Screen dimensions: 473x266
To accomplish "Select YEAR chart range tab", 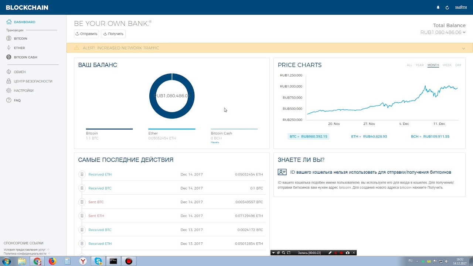I will (x=419, y=65).
